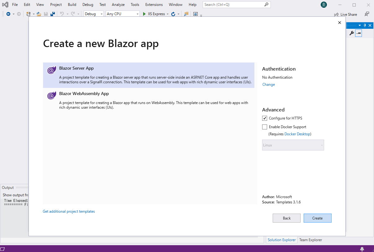Click the Create button

(317, 218)
